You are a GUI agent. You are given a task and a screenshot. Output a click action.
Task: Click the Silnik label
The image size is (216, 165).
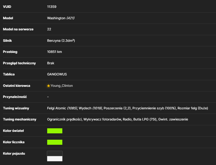(x=7, y=41)
